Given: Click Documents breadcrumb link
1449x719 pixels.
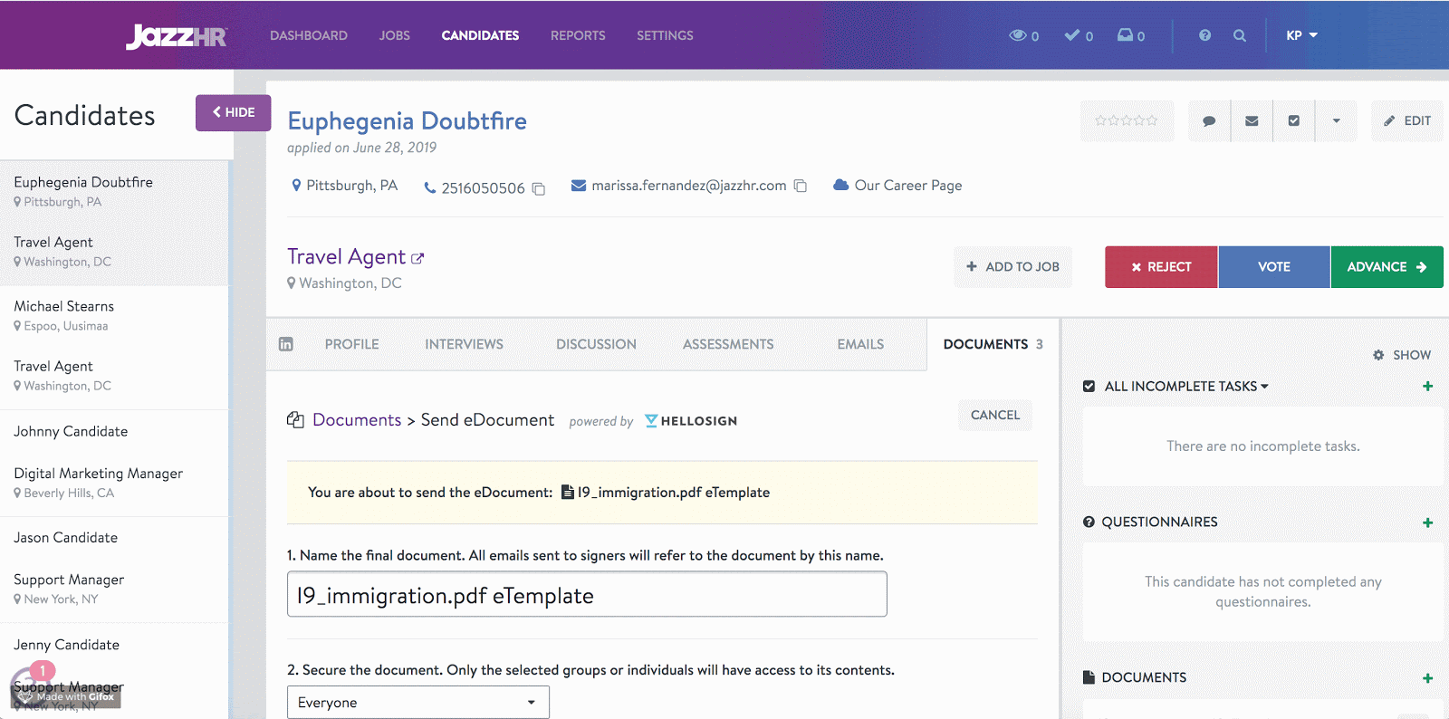Looking at the screenshot, I should pyautogui.click(x=357, y=420).
